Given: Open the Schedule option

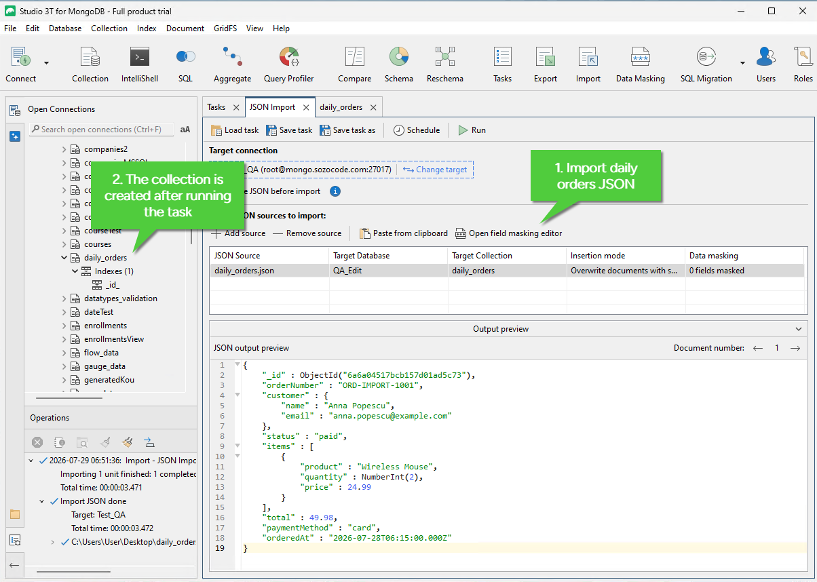Looking at the screenshot, I should (x=417, y=130).
